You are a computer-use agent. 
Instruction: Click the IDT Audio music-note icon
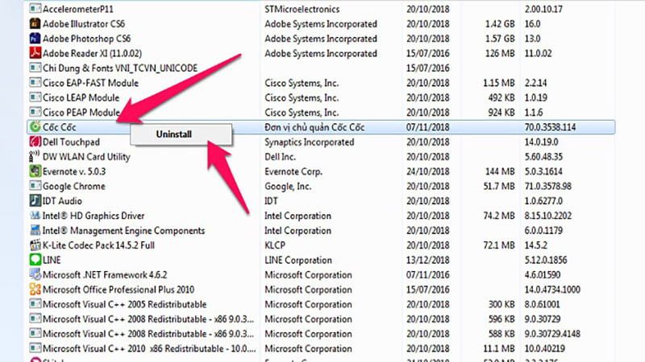pos(35,200)
